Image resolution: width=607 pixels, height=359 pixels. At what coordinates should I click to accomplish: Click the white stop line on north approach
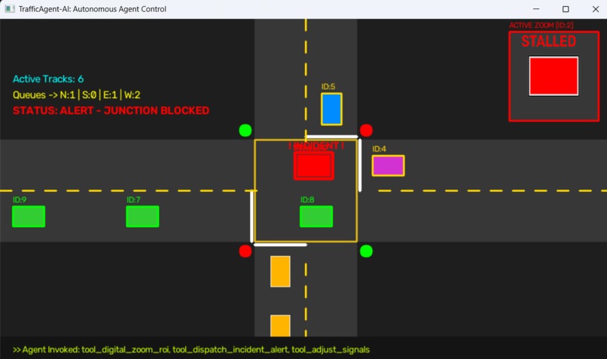[332, 136]
